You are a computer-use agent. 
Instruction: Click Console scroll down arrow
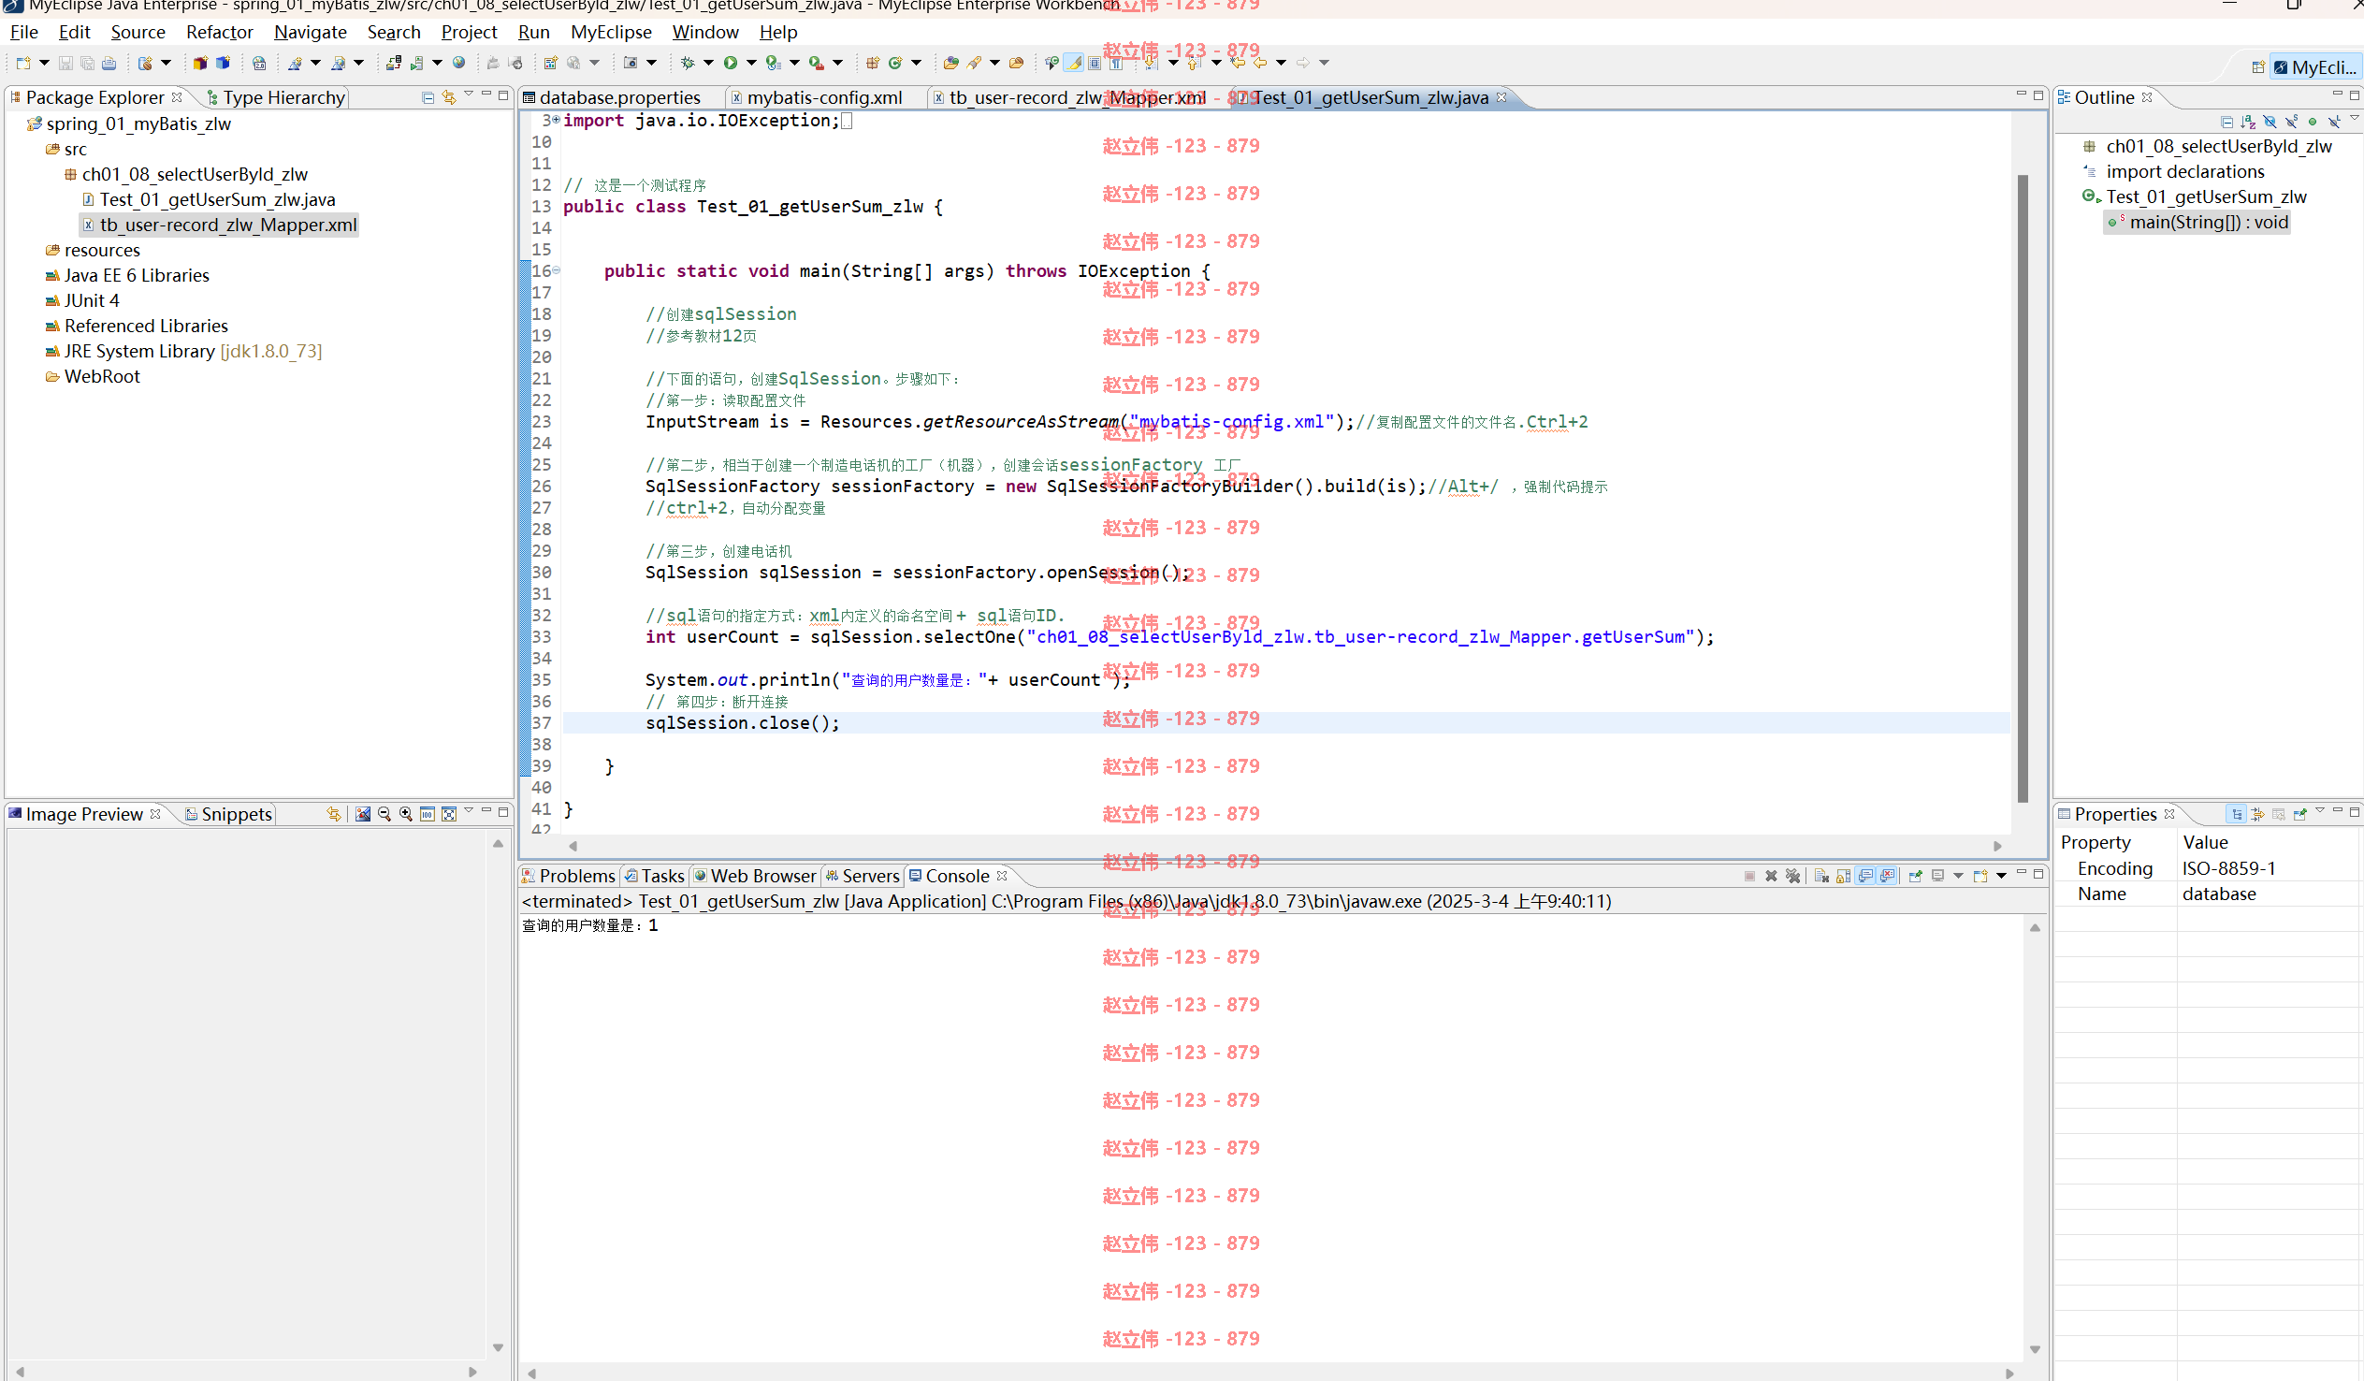2035,1349
